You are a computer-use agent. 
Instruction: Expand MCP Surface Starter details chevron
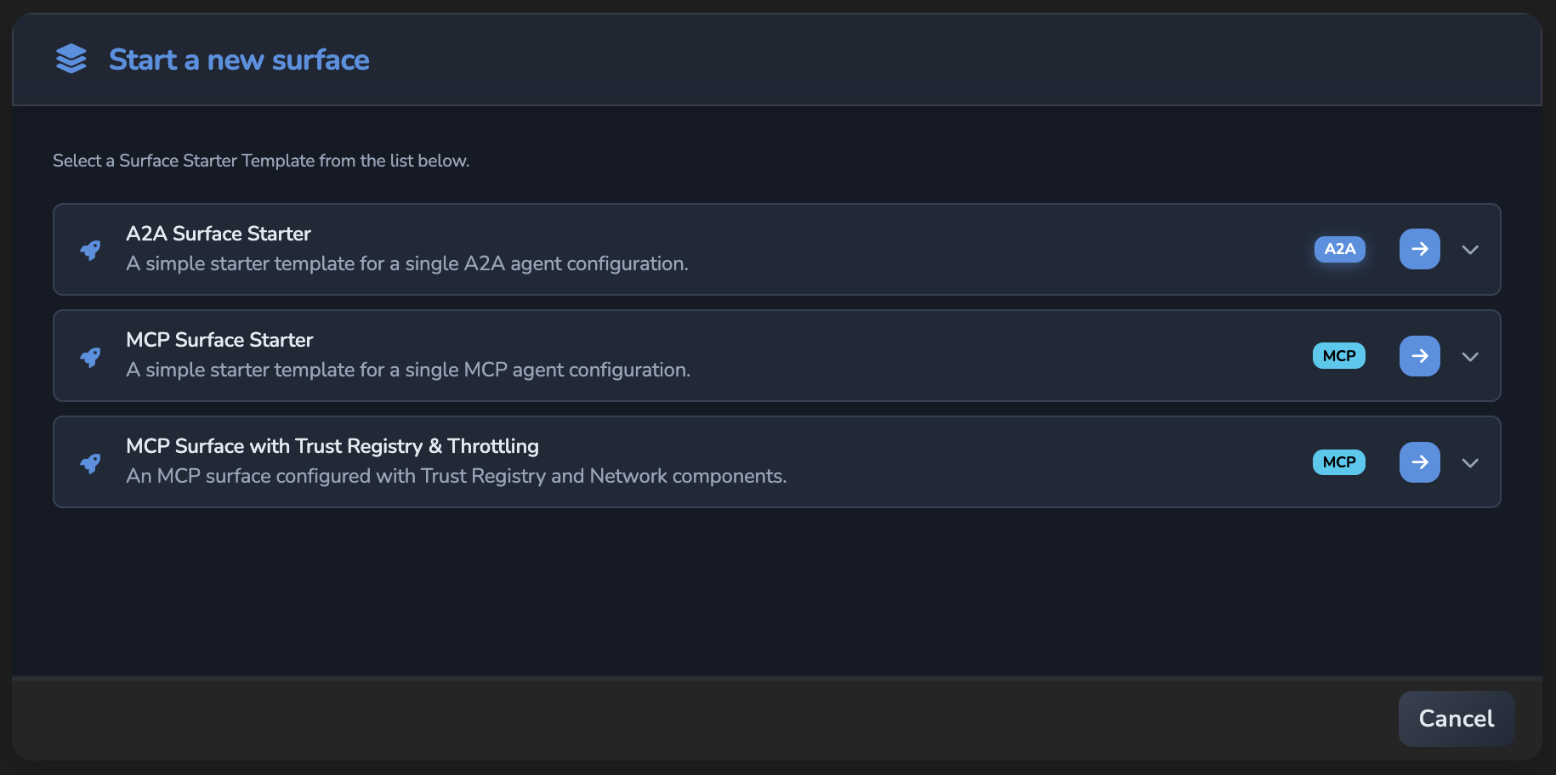tap(1470, 357)
